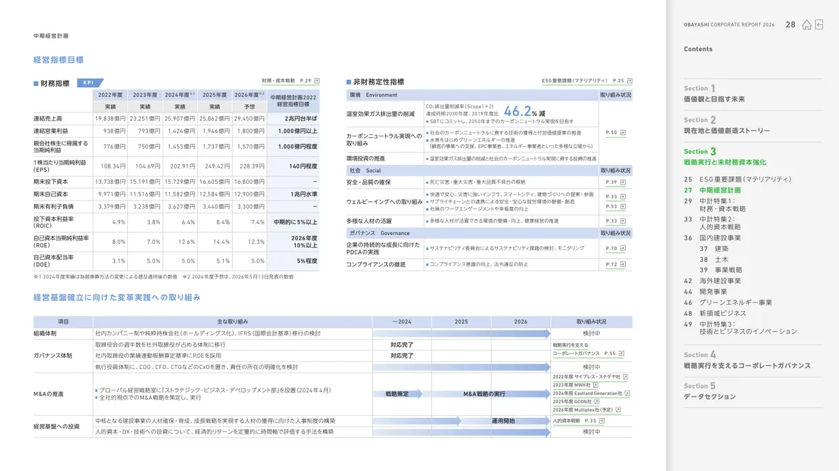839x471 pixels.
Task: Open the 財務・資本戦略 P.29 link icon
Action: [x=316, y=81]
